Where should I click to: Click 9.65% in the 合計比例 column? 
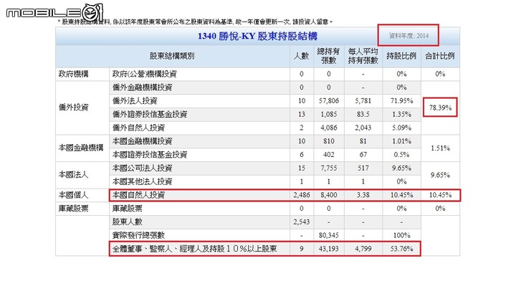tap(440, 175)
